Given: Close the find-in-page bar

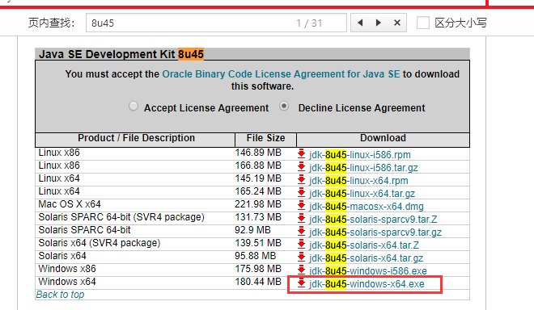Looking at the screenshot, I should point(396,23).
